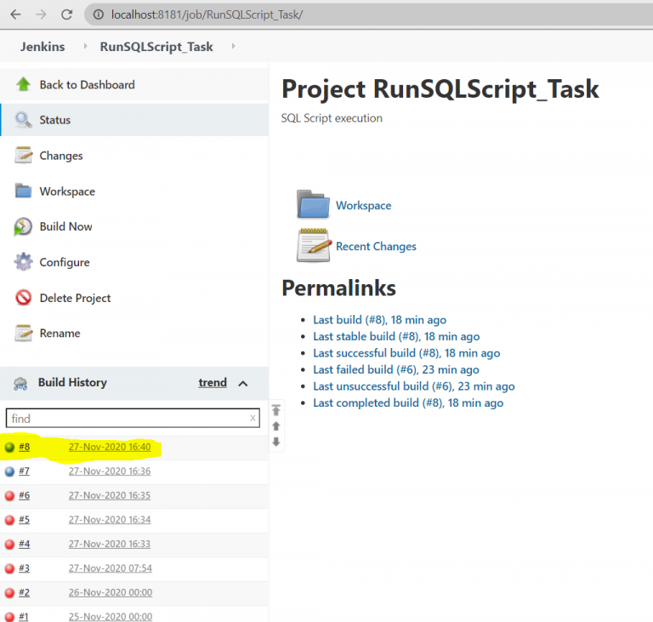The height and width of the screenshot is (622, 653).
Task: Click the blue status ball for build #7
Action: click(9, 471)
